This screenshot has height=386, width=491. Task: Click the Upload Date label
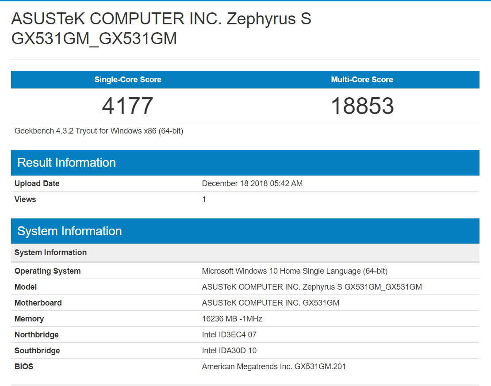tap(37, 183)
